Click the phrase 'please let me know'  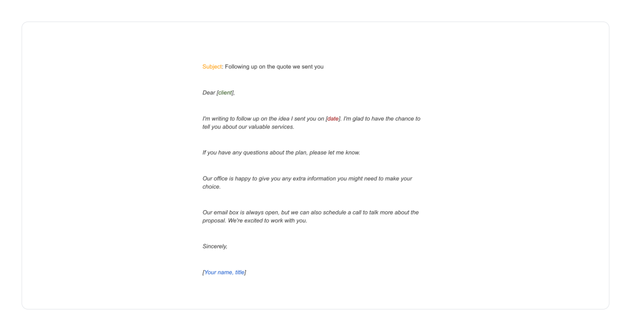point(335,152)
